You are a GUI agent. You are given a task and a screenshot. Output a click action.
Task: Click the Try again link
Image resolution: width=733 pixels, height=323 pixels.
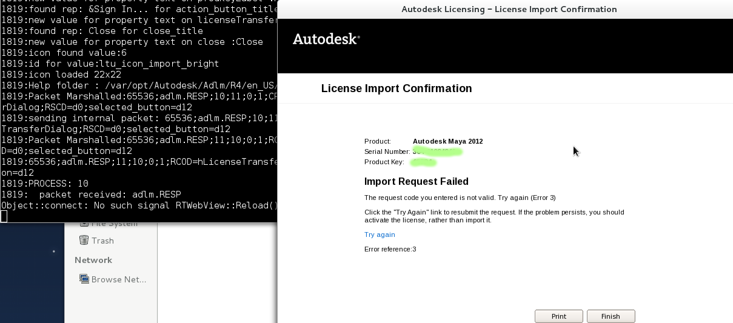click(x=380, y=235)
